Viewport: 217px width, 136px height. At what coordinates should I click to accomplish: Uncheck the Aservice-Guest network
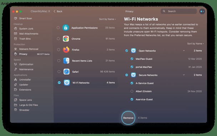(x=132, y=99)
